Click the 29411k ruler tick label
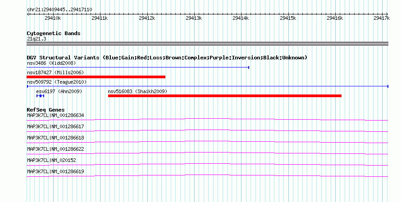 pos(100,18)
